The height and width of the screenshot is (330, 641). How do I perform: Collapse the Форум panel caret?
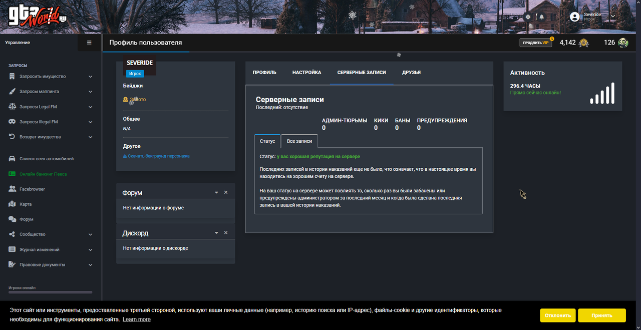tap(216, 192)
